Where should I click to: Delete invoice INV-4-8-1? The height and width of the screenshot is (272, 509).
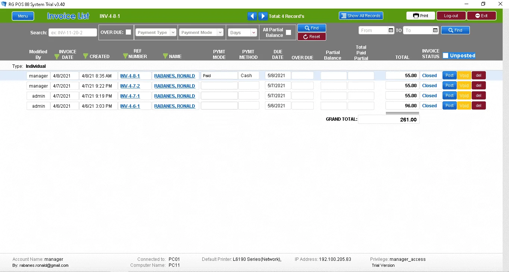point(479,75)
